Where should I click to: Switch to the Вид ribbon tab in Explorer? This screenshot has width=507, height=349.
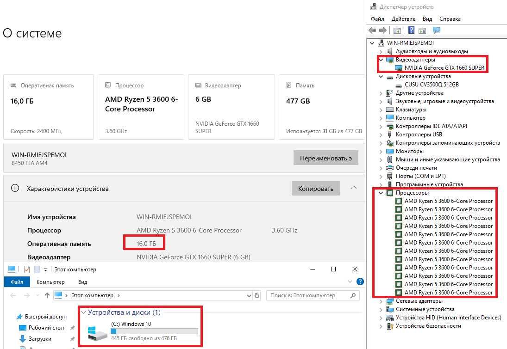point(82,282)
